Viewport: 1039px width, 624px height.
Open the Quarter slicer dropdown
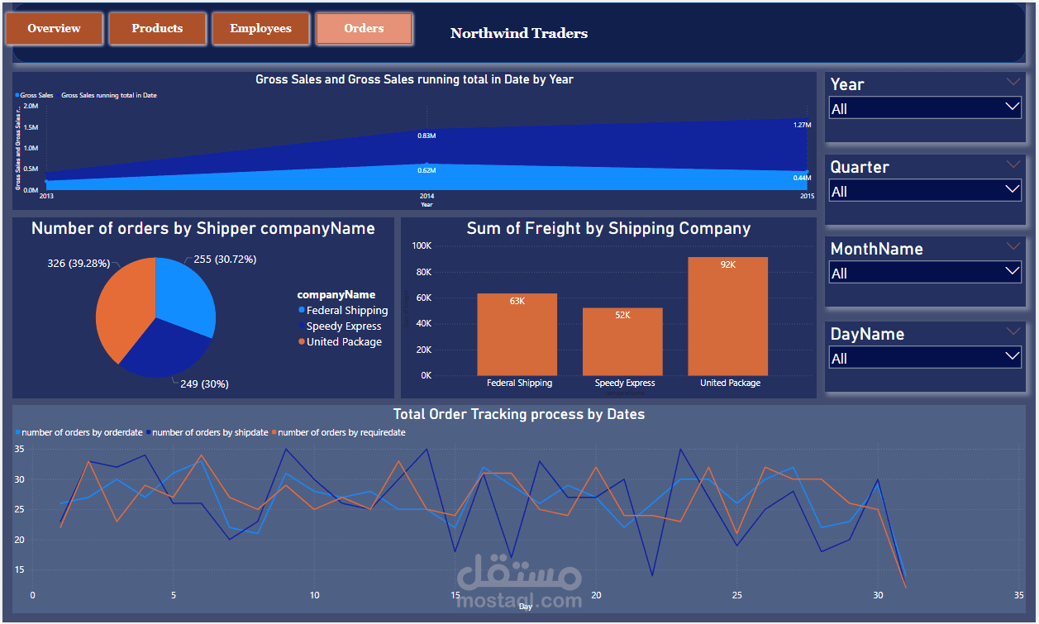pyautogui.click(x=925, y=191)
